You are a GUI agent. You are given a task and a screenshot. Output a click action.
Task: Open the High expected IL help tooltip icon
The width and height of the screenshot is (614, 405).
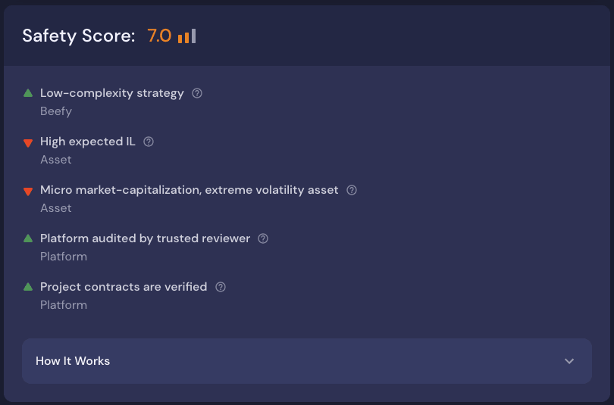tap(149, 142)
